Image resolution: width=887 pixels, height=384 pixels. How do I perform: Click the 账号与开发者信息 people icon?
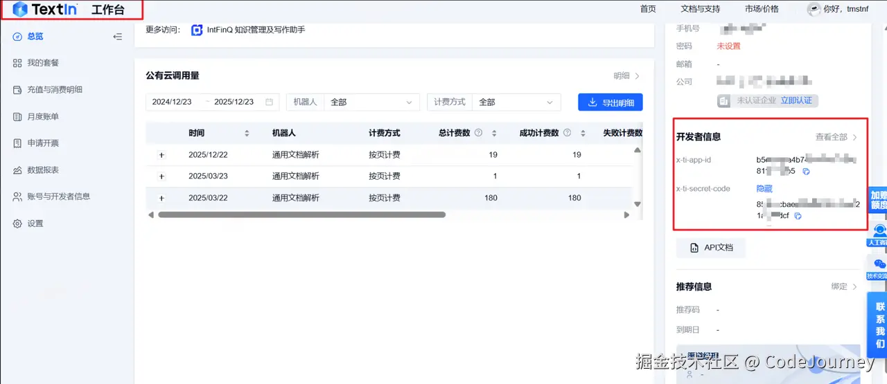18,196
